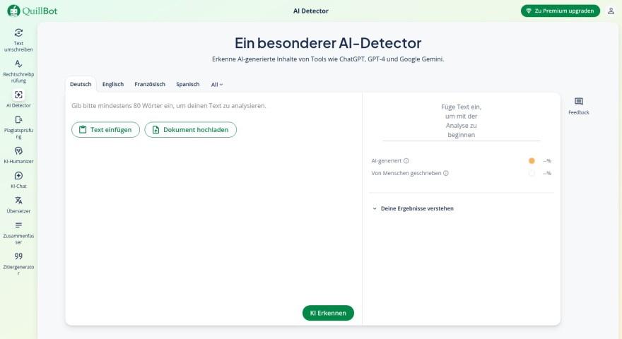Click the orange AI-generiert color dot
This screenshot has height=339, width=622.
tap(532, 160)
